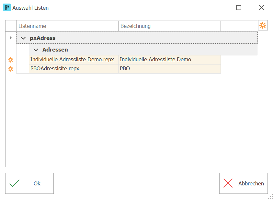Collapse the Adressen subgroup
273x199 pixels.
(x=36, y=50)
